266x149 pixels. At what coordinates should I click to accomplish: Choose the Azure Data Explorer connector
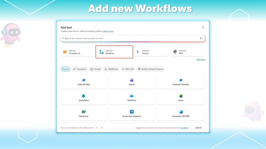click(x=132, y=114)
